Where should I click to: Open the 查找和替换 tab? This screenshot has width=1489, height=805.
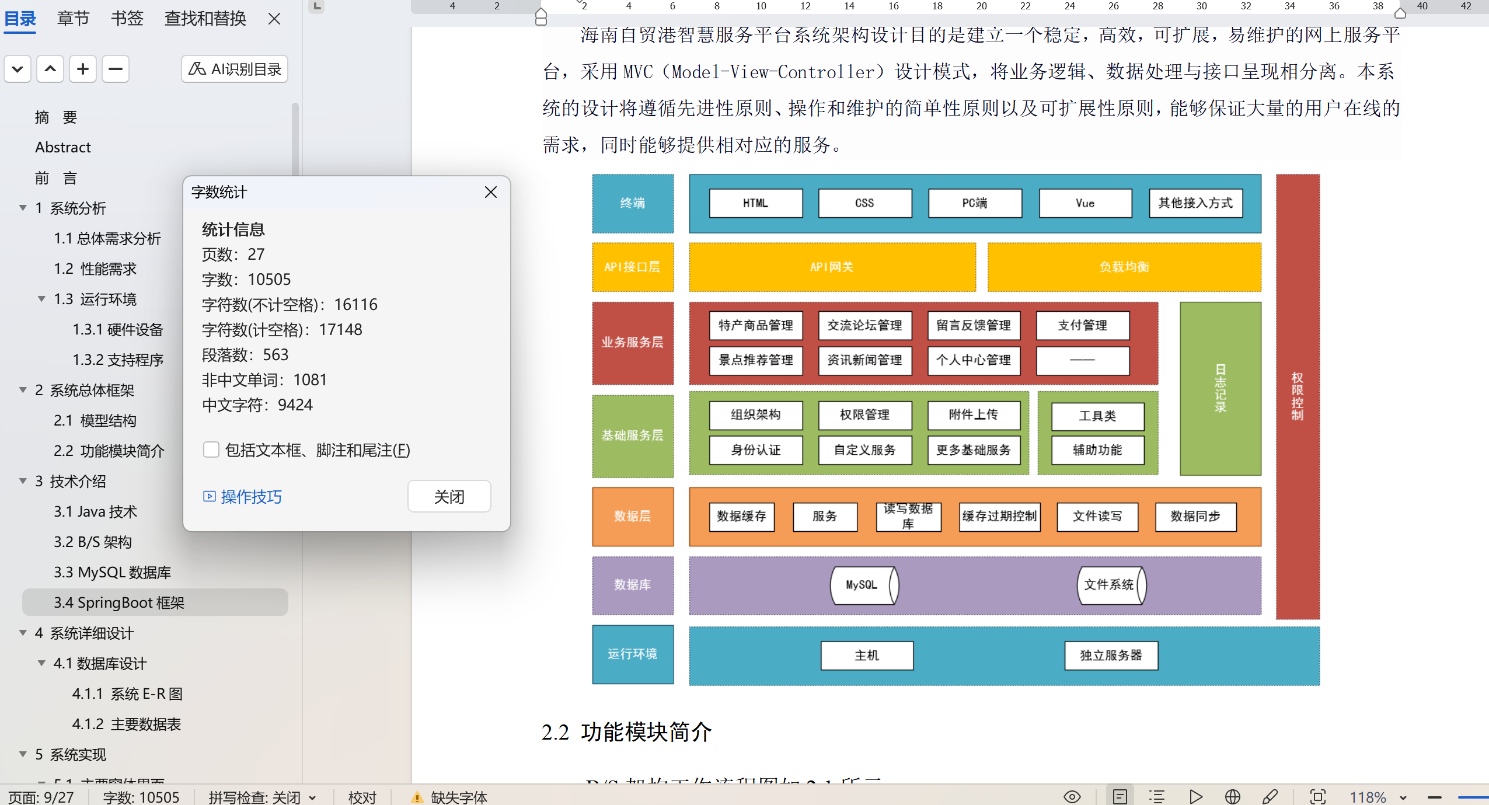205,19
